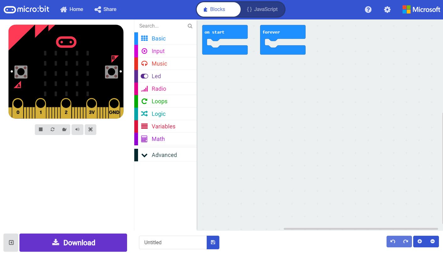Open the Logic blocks category
The image size is (443, 253).
(165, 114)
